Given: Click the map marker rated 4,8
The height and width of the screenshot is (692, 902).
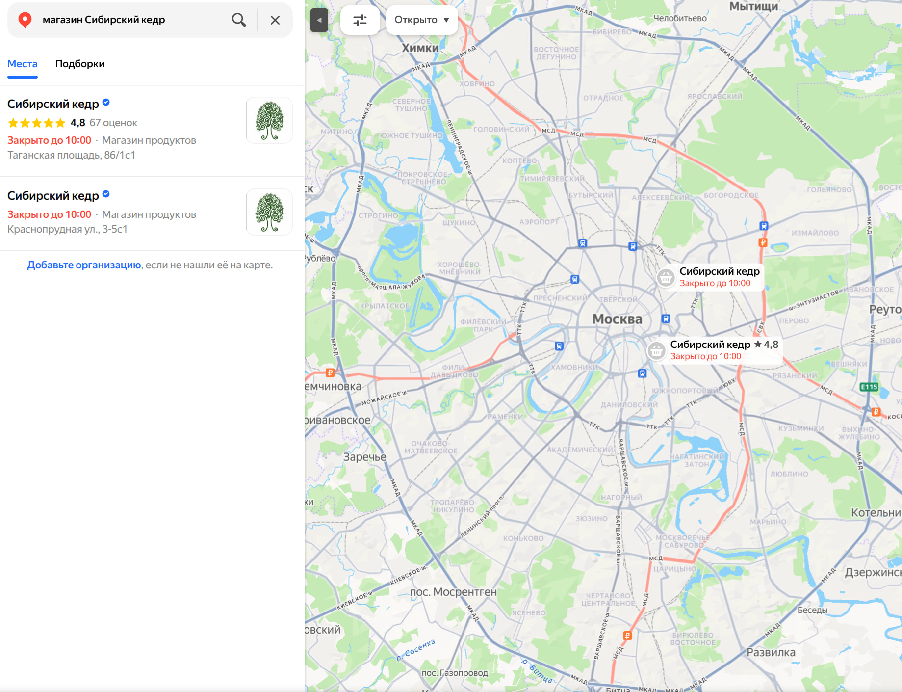Looking at the screenshot, I should (656, 350).
